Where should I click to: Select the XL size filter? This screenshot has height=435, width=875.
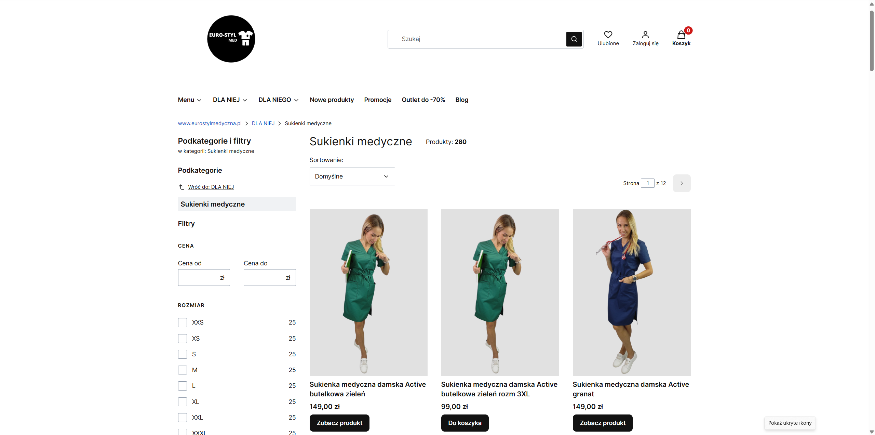coord(182,401)
